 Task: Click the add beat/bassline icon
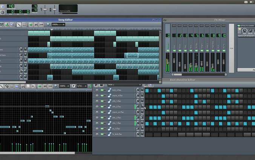pyautogui.click(x=146, y=85)
